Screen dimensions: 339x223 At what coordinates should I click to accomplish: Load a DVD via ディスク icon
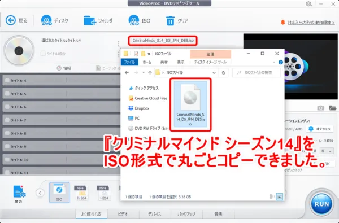[x=46, y=20]
